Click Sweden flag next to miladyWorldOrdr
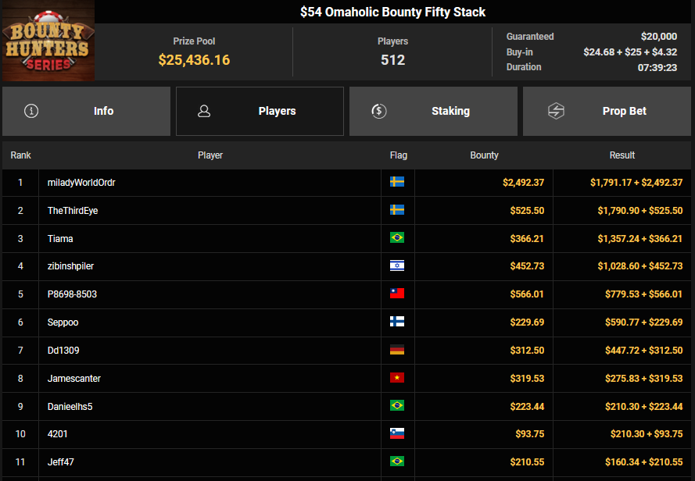This screenshot has height=481, width=695. [397, 182]
